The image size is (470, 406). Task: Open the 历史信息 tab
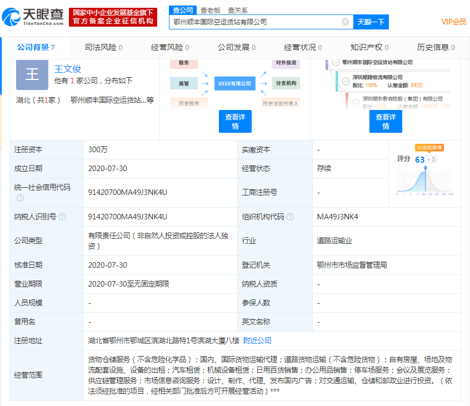tap(436, 47)
